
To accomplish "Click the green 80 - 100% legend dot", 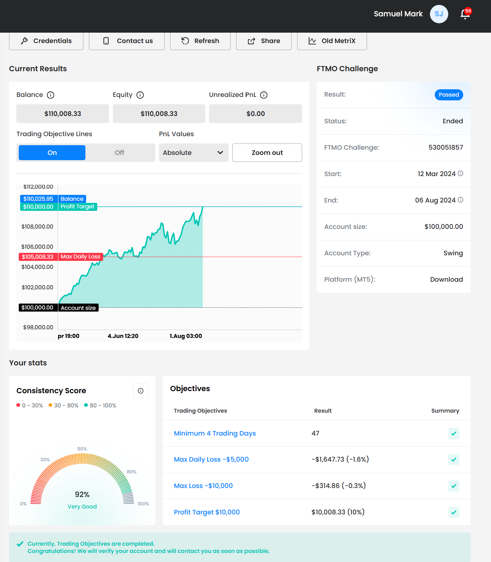I will click(86, 405).
